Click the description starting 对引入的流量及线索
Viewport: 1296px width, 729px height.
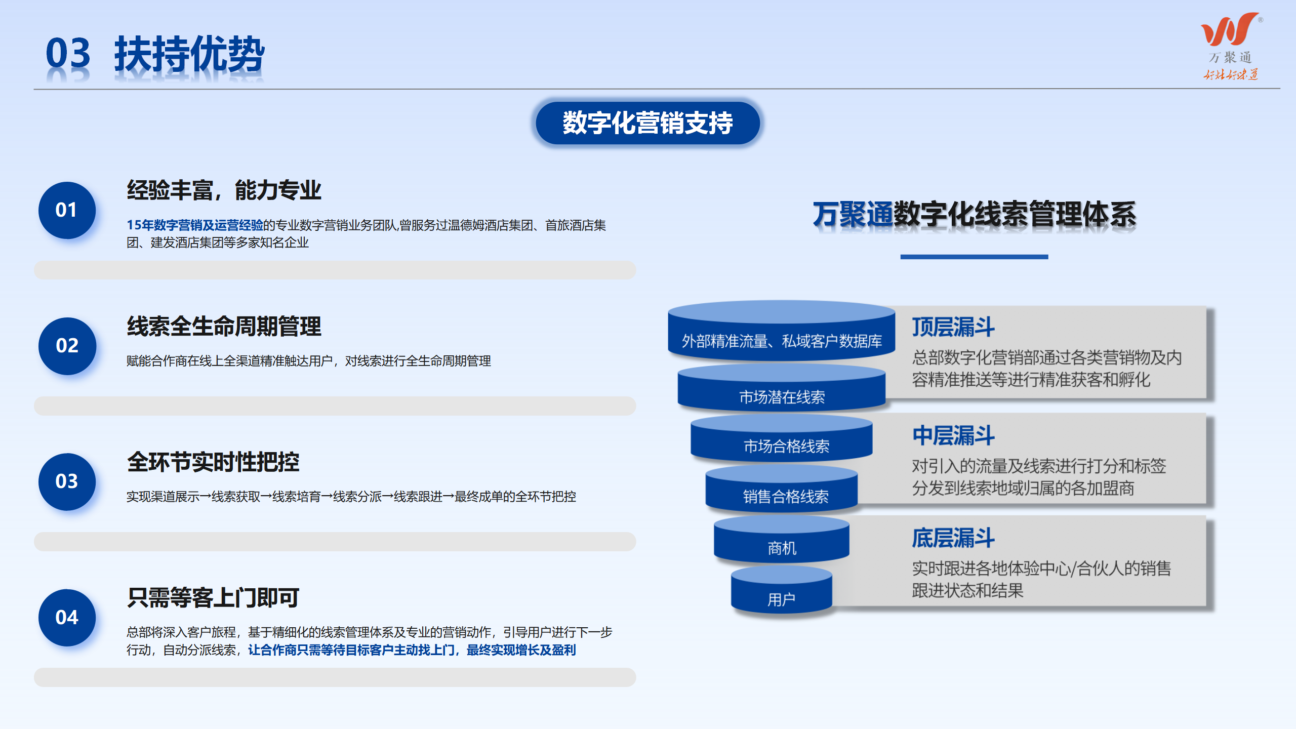pos(1039,477)
